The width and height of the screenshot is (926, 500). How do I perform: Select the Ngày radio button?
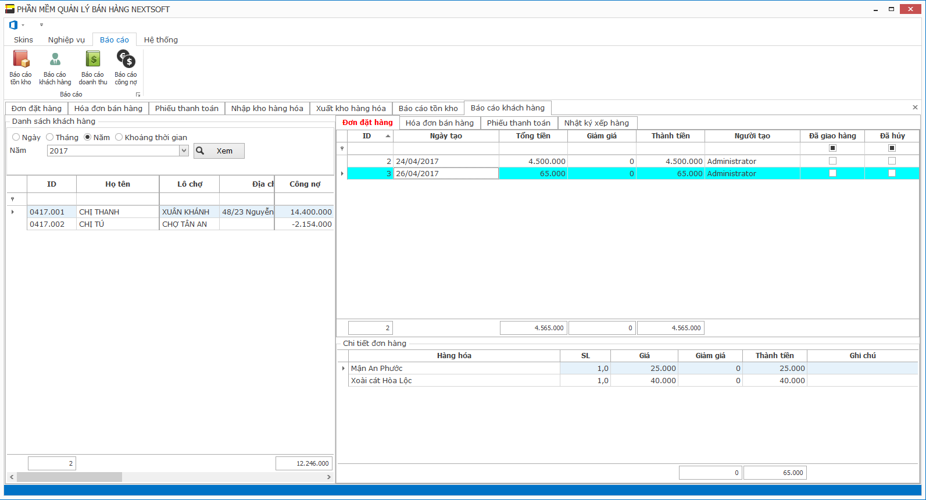[x=16, y=137]
